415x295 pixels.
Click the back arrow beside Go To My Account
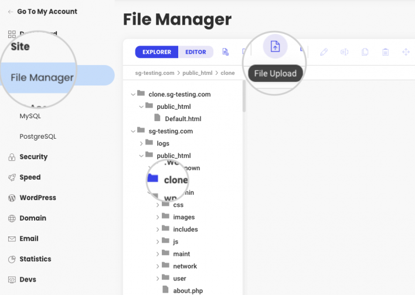click(x=11, y=12)
